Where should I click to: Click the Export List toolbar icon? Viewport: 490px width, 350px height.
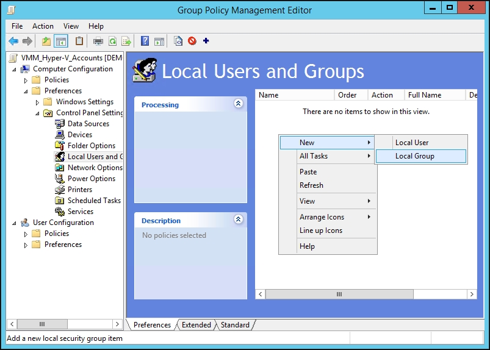126,41
